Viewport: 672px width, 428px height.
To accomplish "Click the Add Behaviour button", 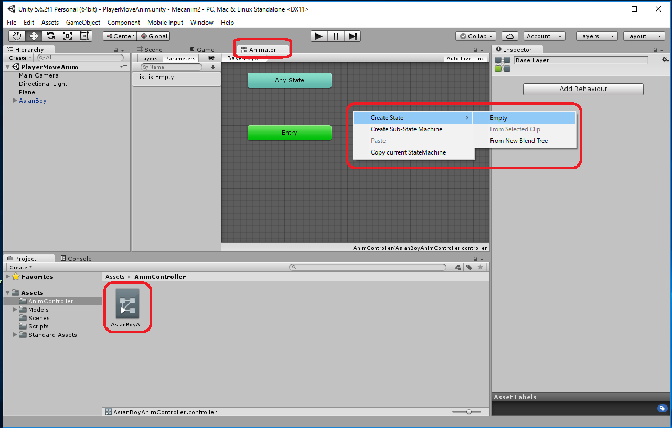I will pos(583,89).
